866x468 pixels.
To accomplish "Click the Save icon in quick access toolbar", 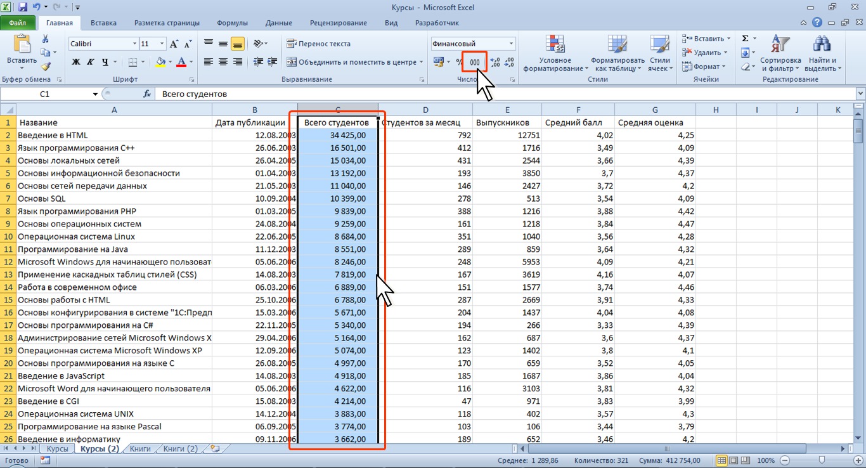I will click(23, 8).
